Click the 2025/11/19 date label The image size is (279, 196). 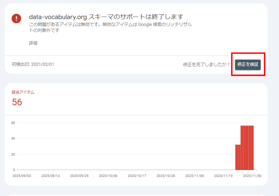click(223, 176)
